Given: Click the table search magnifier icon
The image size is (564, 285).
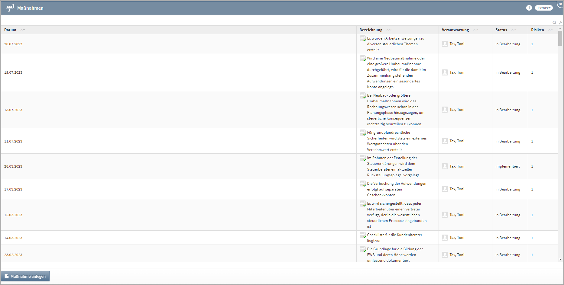Looking at the screenshot, I should tap(554, 23).
